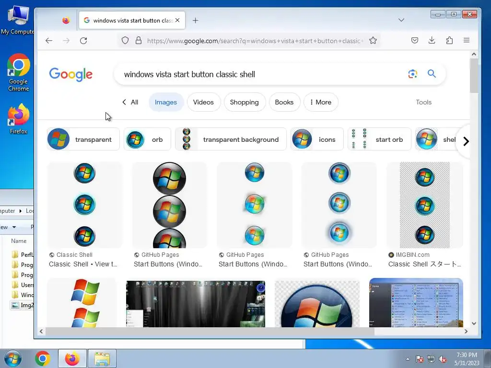
Task: Open the clock showing 7:30 PM
Action: [x=467, y=359]
